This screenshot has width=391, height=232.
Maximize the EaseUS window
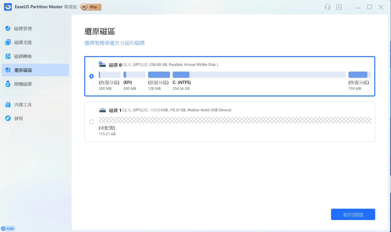(370, 7)
